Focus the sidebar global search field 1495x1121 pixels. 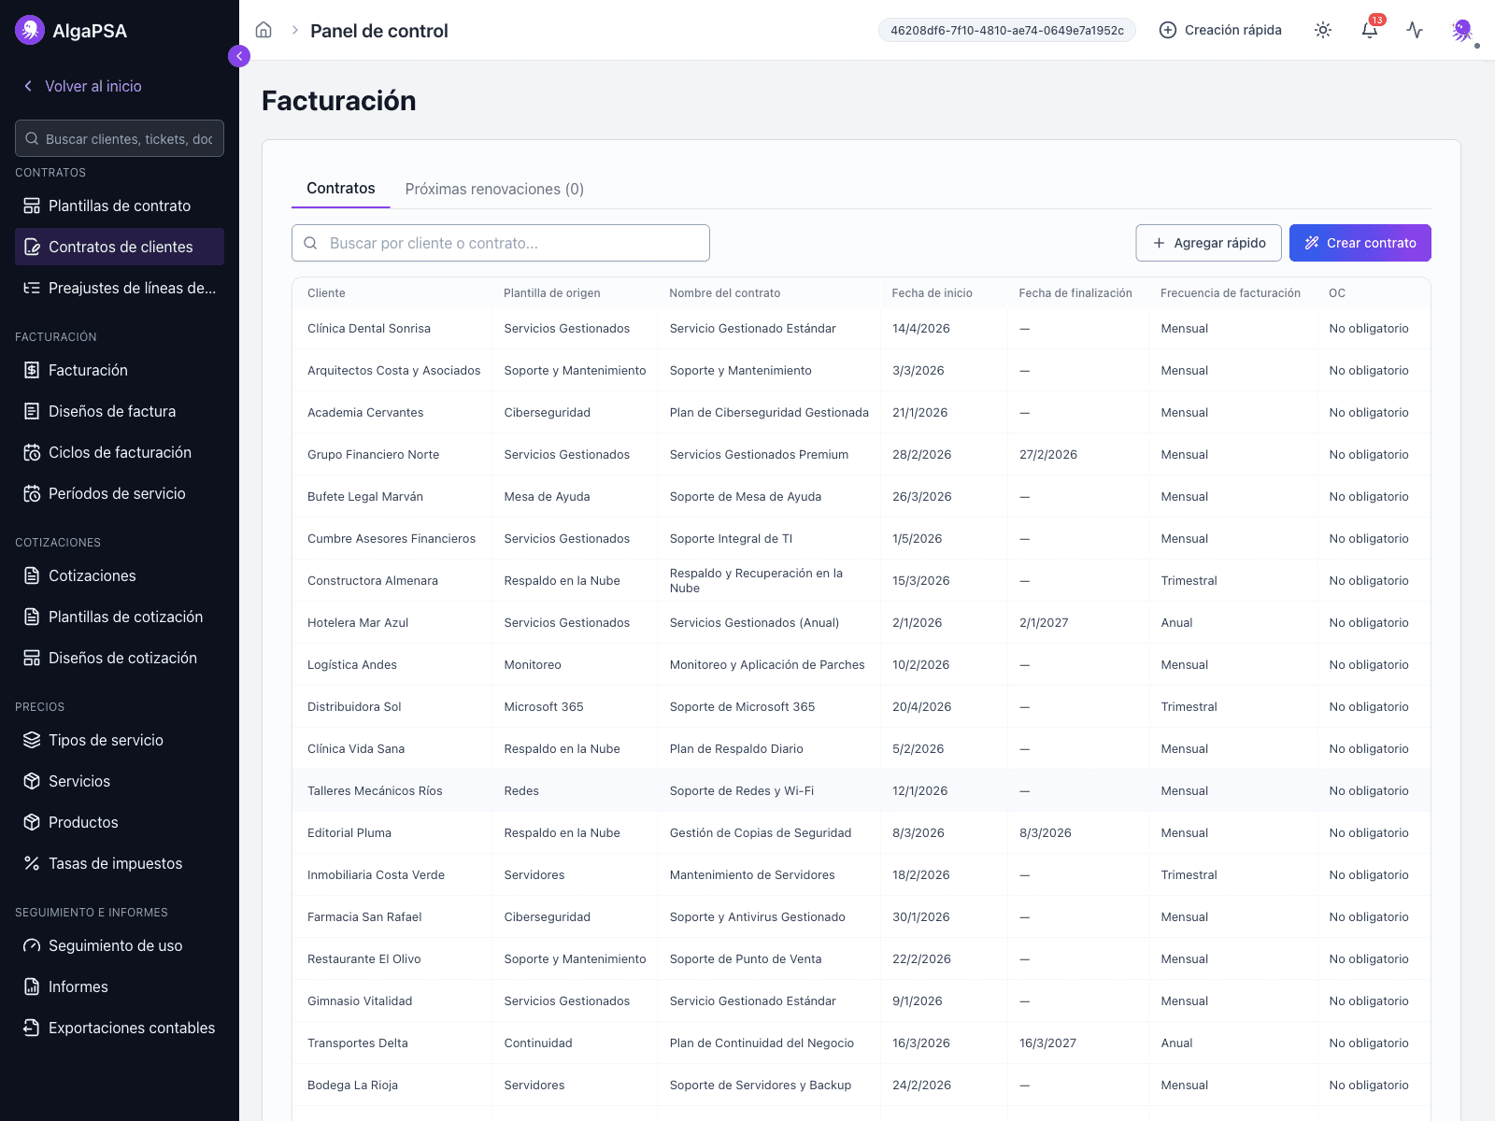click(x=120, y=138)
